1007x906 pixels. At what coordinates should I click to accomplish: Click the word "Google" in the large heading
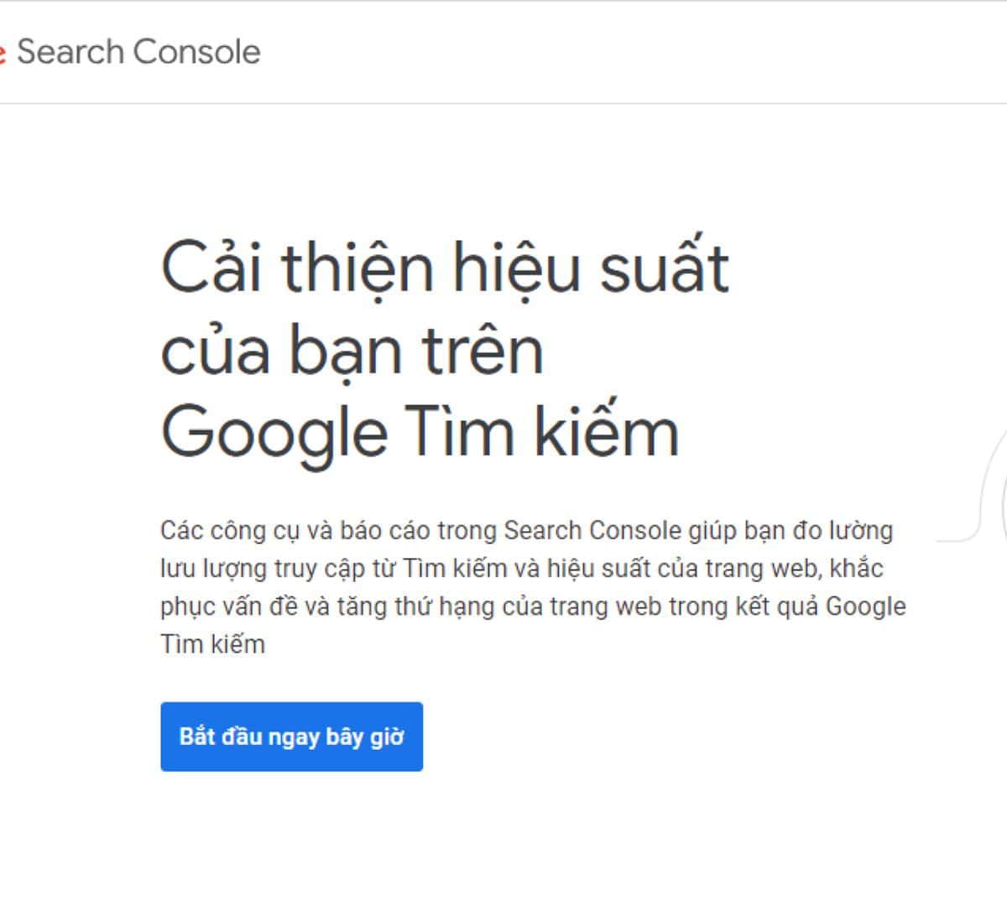point(274,434)
